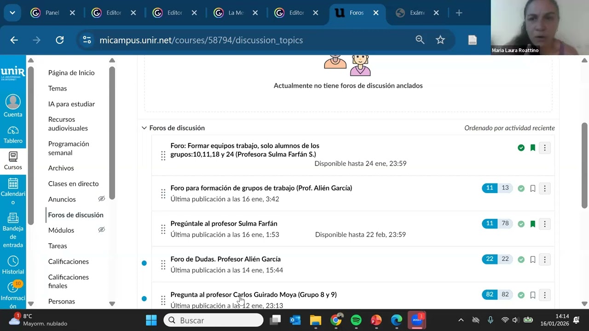
Task: Click the course menu scrollbar thumb
Action: 112,133
